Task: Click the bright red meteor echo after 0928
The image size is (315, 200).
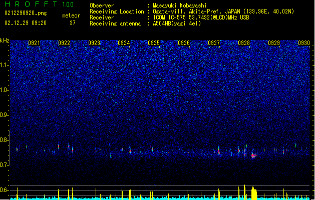Action: coord(254,155)
